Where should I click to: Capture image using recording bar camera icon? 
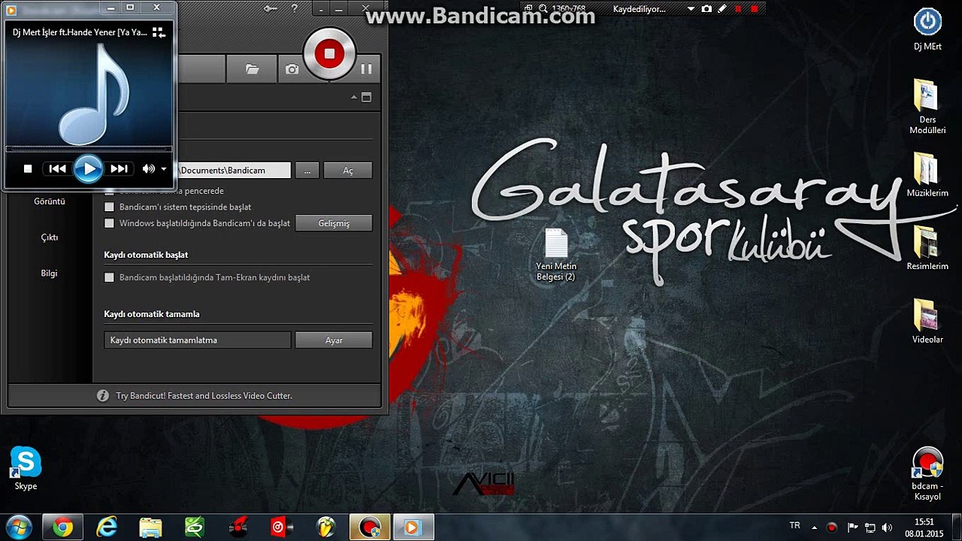pos(706,9)
